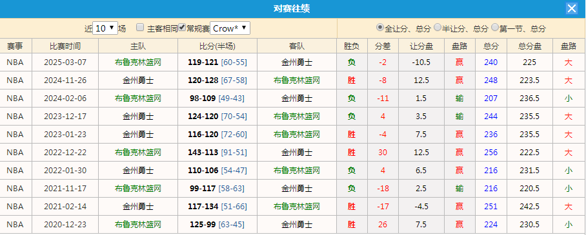Click the total score 207
The width and height of the screenshot is (586, 235).
tap(490, 99)
